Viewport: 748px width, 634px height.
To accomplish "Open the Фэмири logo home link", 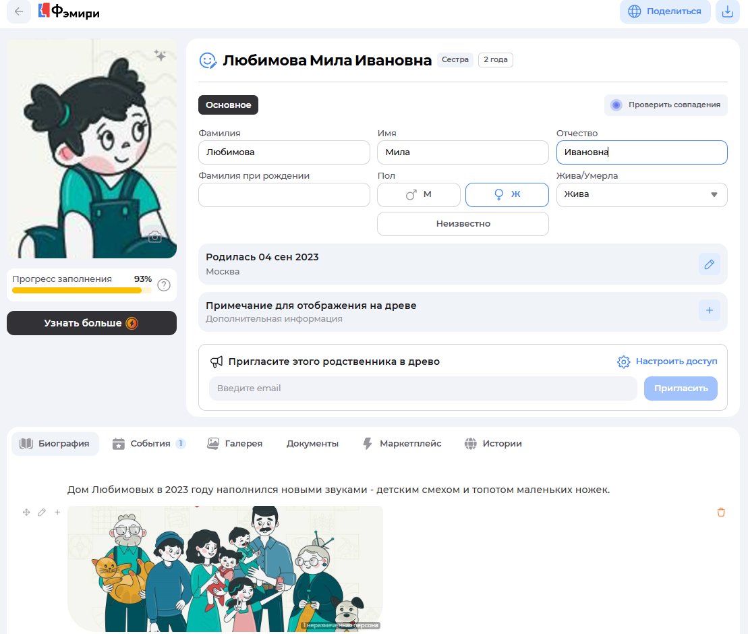I will click(x=69, y=11).
